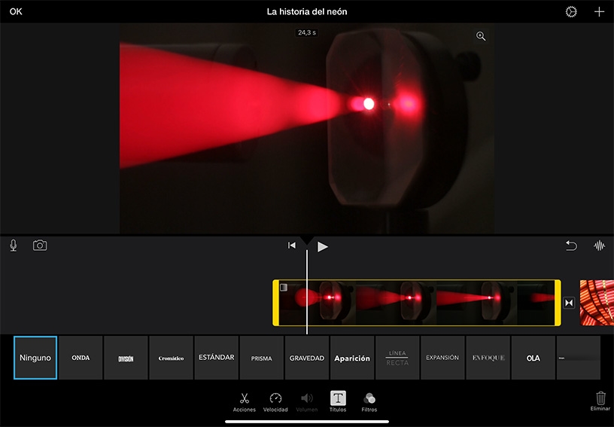Click the transition icon between clips
The height and width of the screenshot is (427, 614).
click(569, 303)
